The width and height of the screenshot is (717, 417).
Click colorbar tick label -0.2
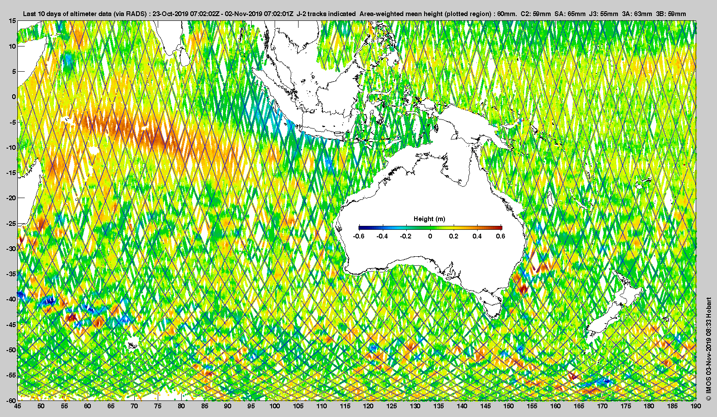[x=405, y=236]
